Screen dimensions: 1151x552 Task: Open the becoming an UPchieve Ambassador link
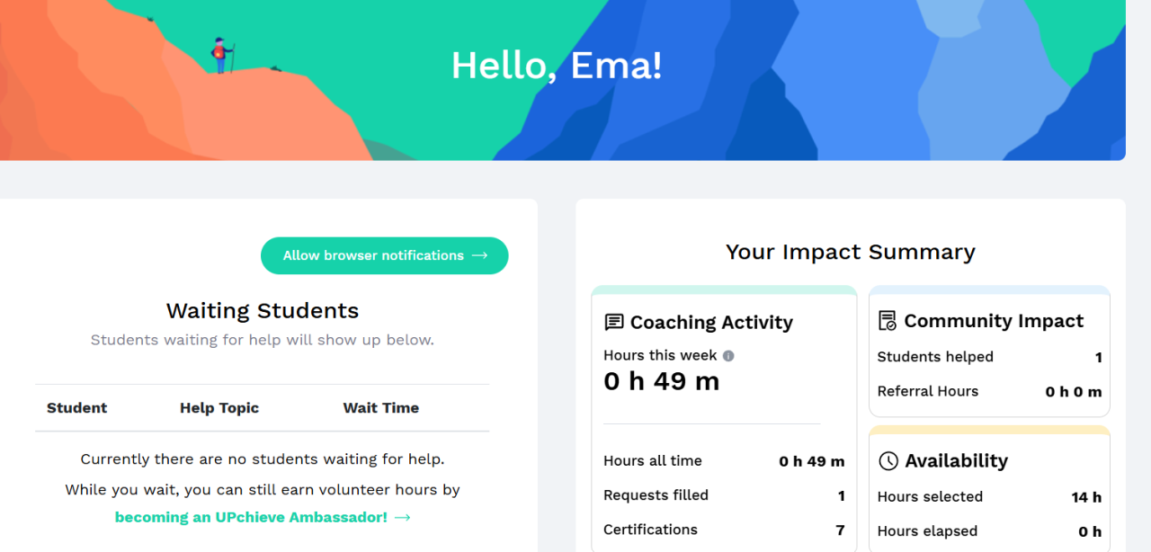click(x=251, y=518)
